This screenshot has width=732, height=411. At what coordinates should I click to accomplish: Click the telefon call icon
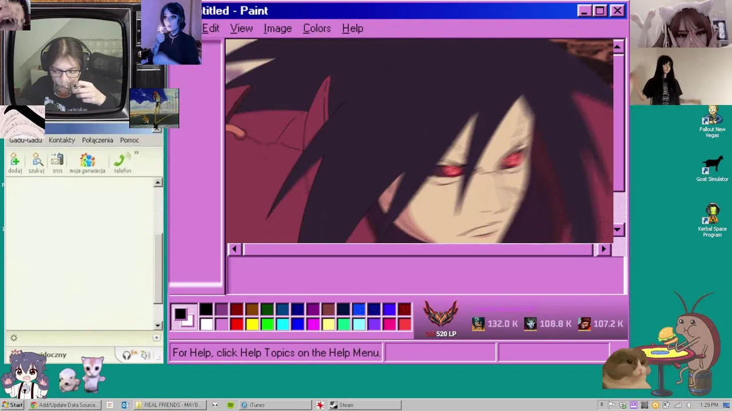(x=122, y=163)
